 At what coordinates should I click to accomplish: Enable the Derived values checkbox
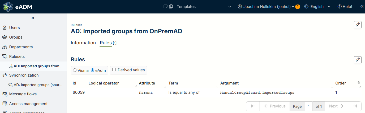pyautogui.click(x=114, y=70)
